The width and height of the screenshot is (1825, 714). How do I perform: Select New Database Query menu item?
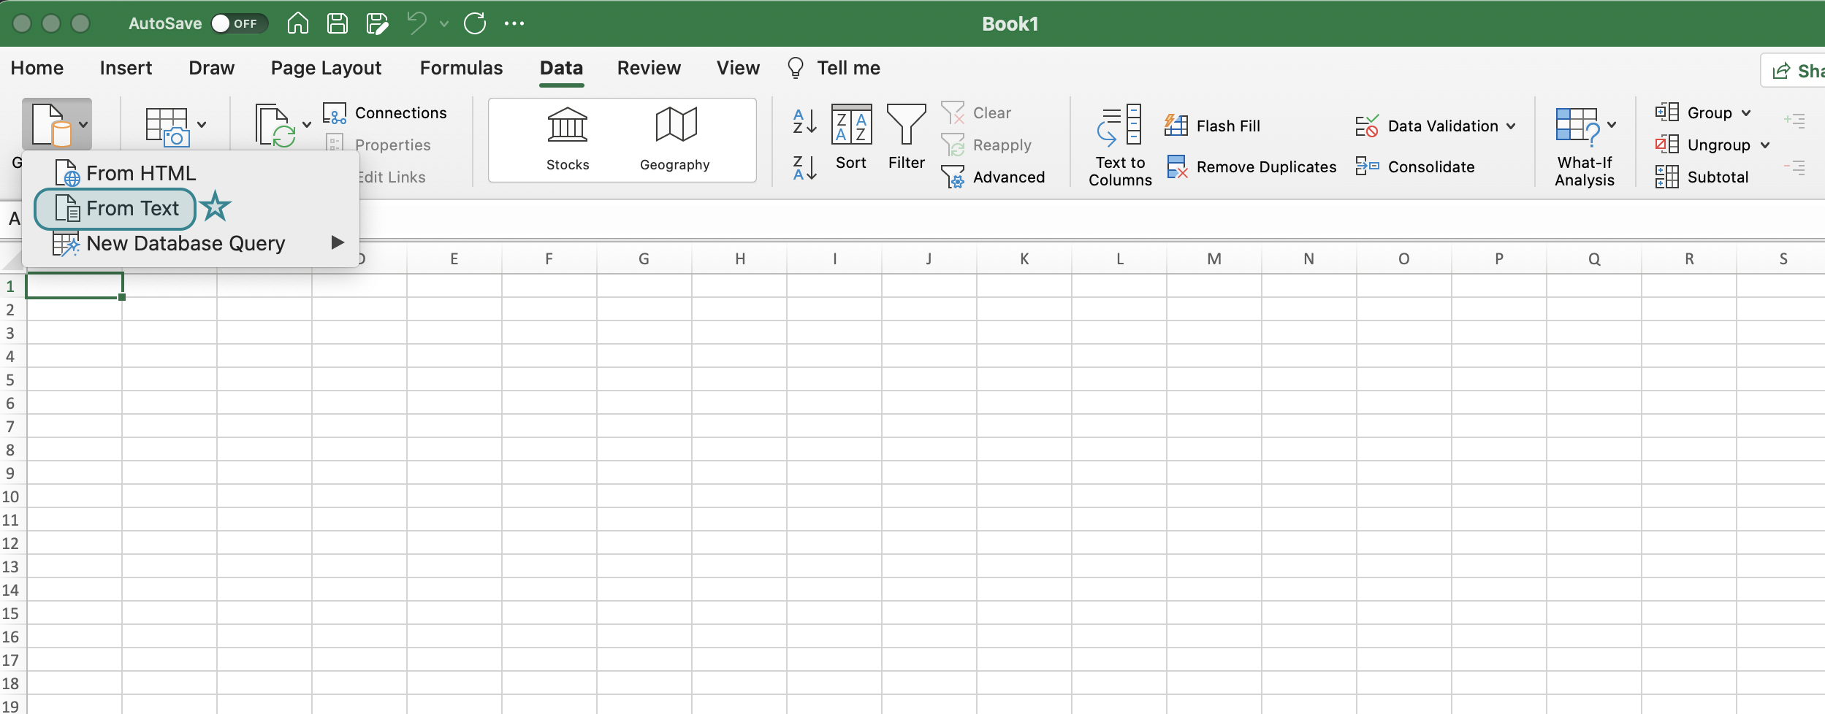[x=190, y=243]
